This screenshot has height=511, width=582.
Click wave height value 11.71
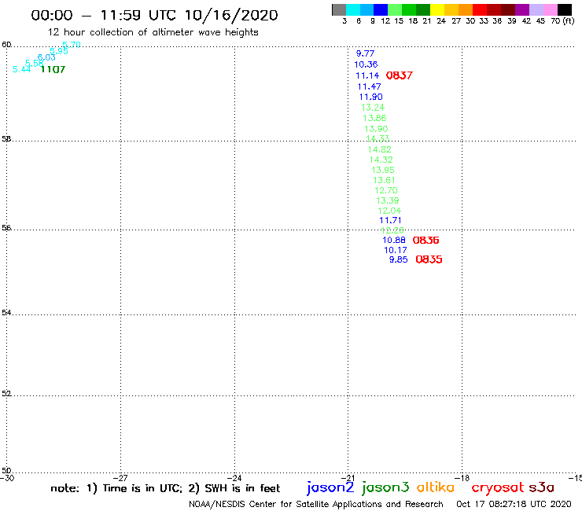click(390, 220)
